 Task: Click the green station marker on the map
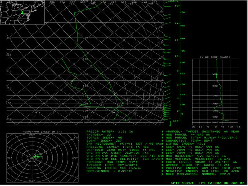[22, 13]
